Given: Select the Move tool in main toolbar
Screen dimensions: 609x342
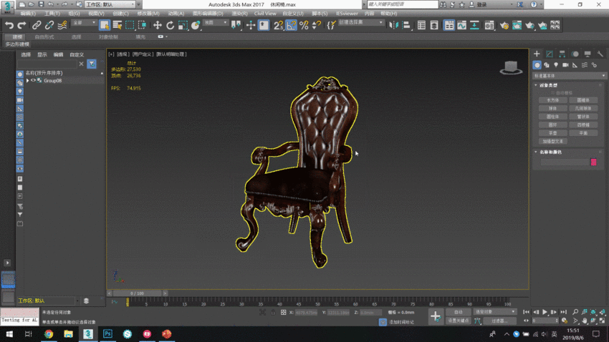Looking at the screenshot, I should click(x=157, y=25).
